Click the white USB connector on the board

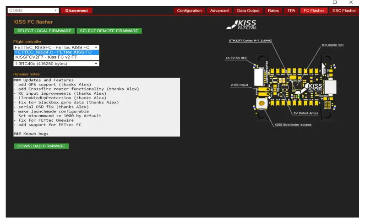[x=331, y=87]
